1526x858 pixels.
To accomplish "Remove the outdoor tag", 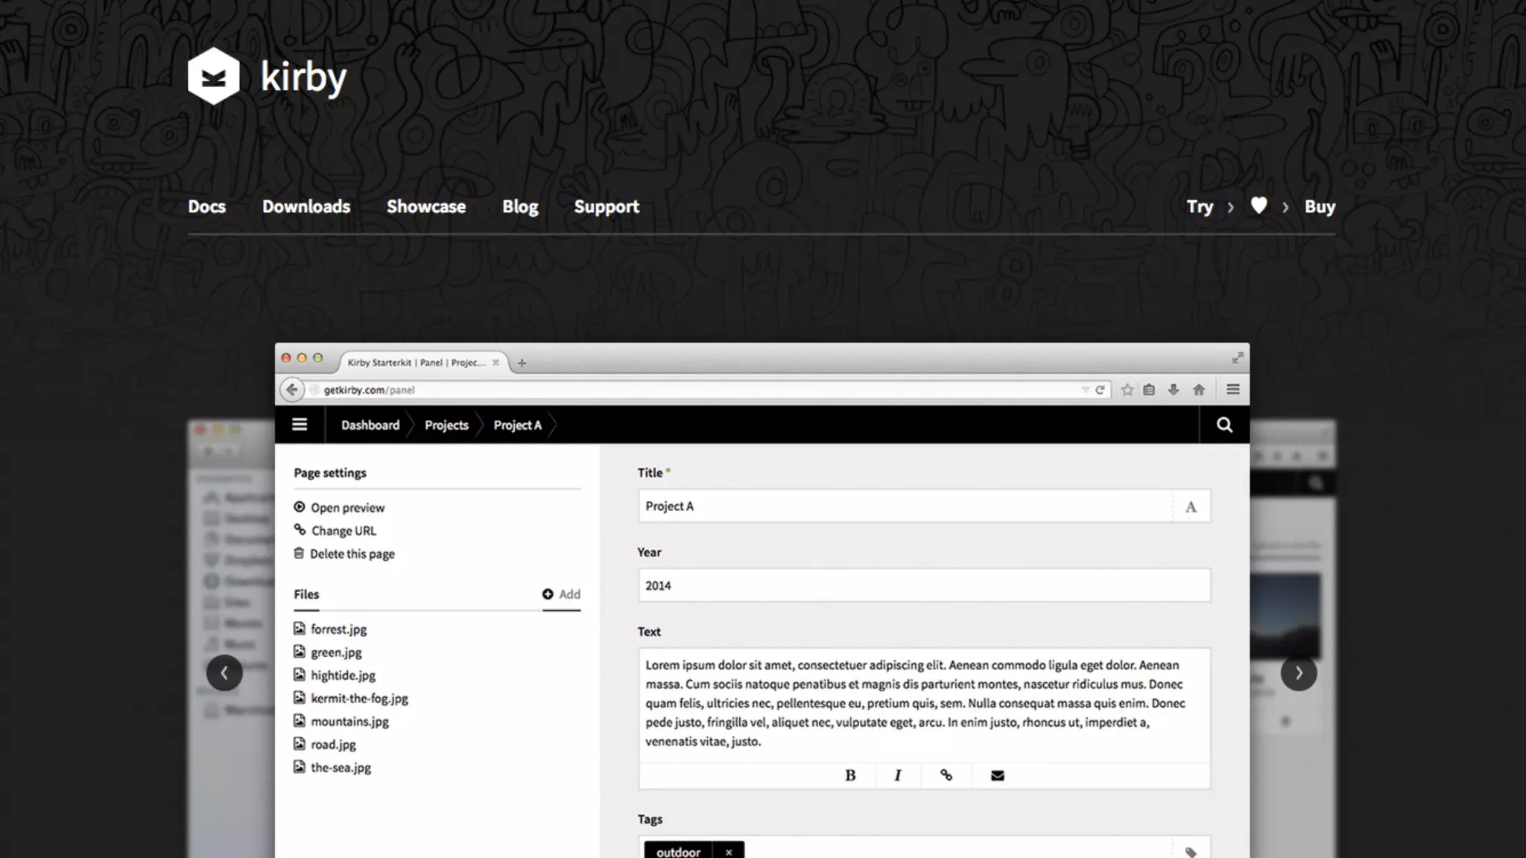I will (729, 852).
